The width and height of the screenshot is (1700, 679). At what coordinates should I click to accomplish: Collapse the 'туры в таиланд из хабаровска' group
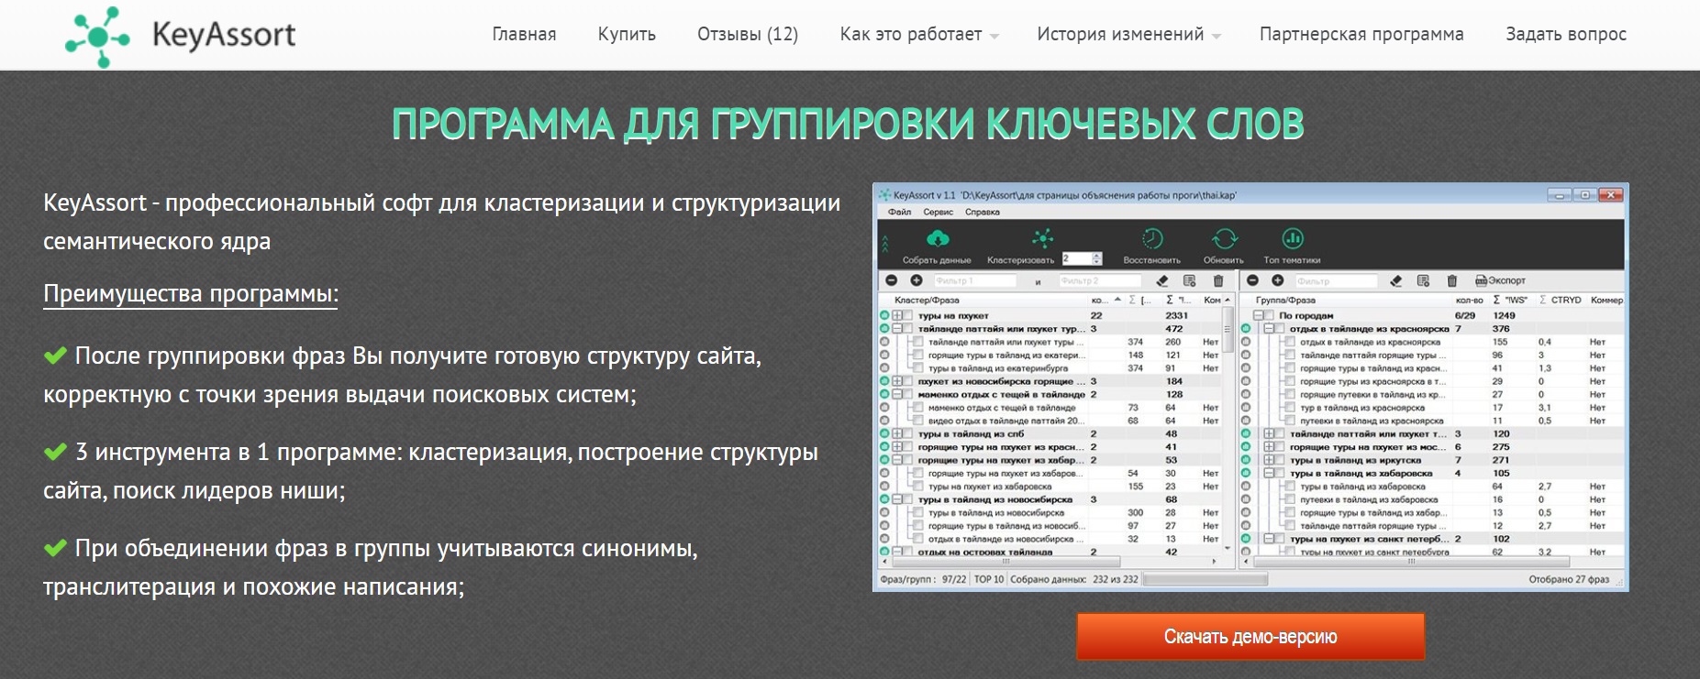click(1269, 474)
